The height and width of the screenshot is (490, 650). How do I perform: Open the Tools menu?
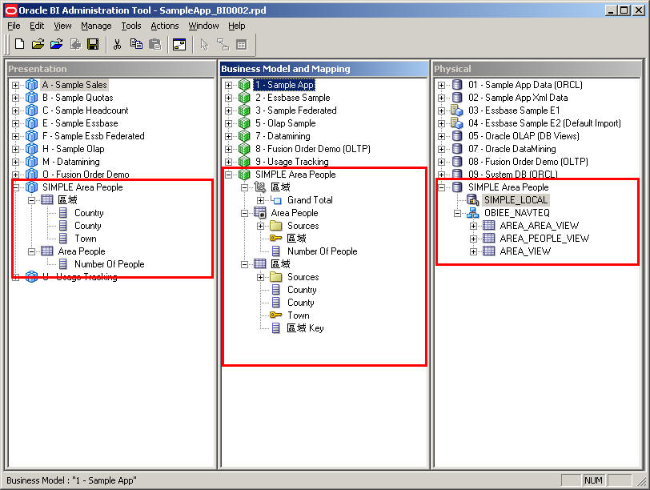click(x=131, y=26)
